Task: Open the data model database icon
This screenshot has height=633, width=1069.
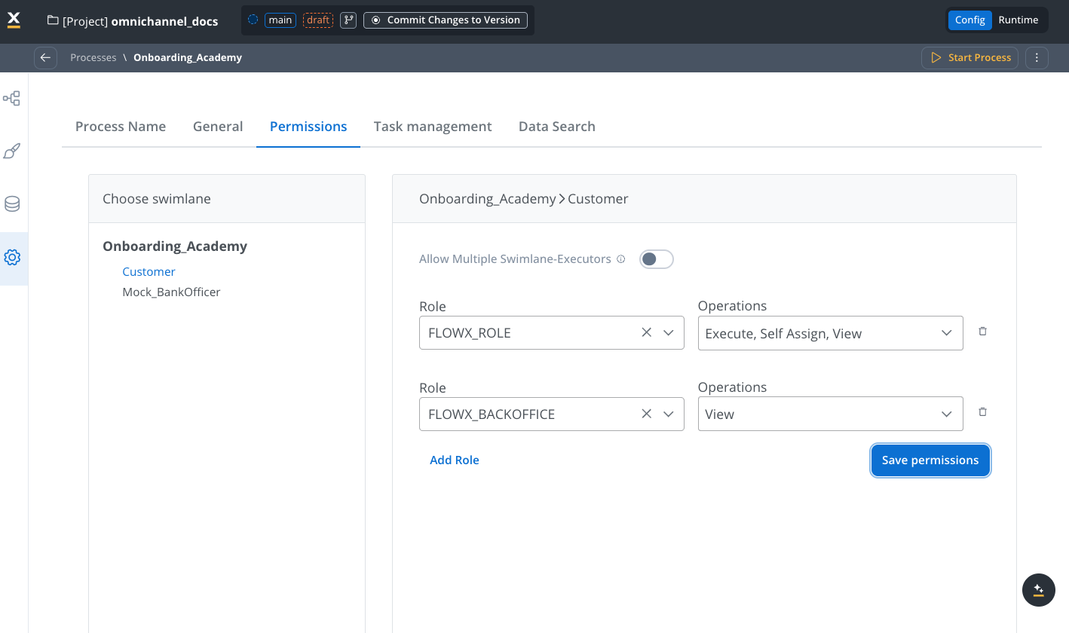Action: [x=12, y=204]
